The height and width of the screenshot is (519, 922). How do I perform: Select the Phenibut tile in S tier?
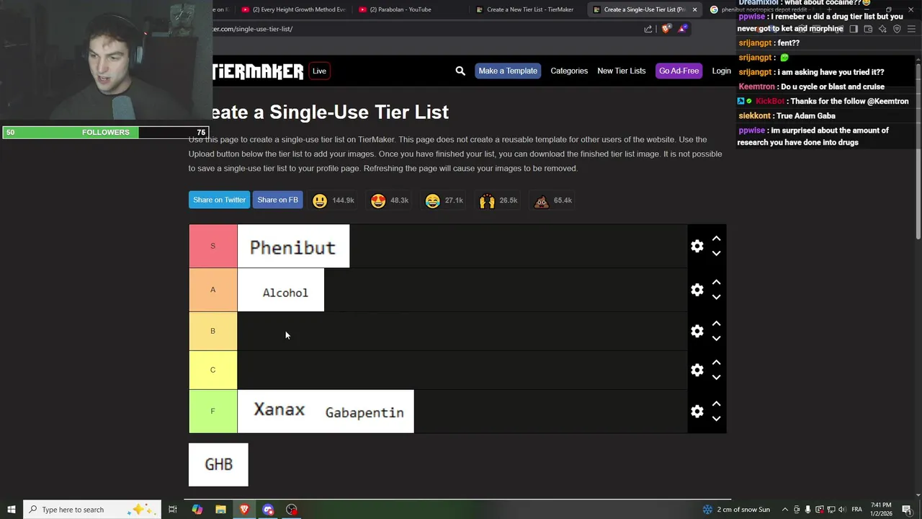click(293, 246)
